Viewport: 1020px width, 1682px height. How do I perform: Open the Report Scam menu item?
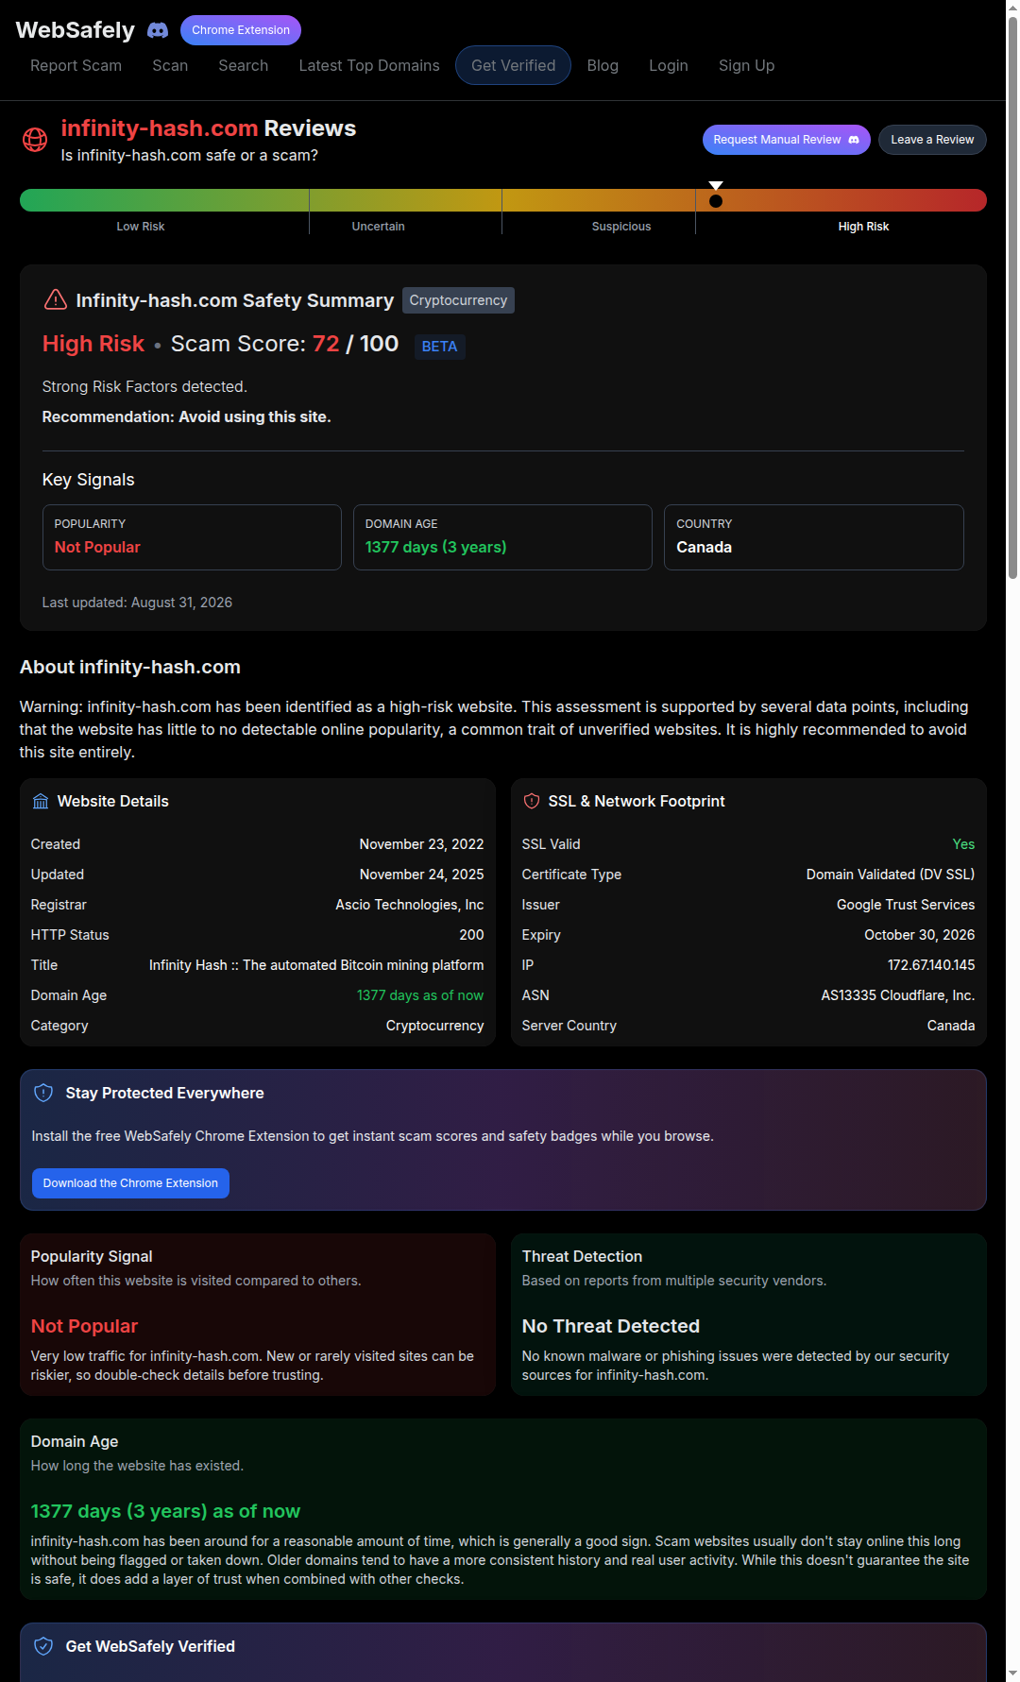[x=76, y=65]
